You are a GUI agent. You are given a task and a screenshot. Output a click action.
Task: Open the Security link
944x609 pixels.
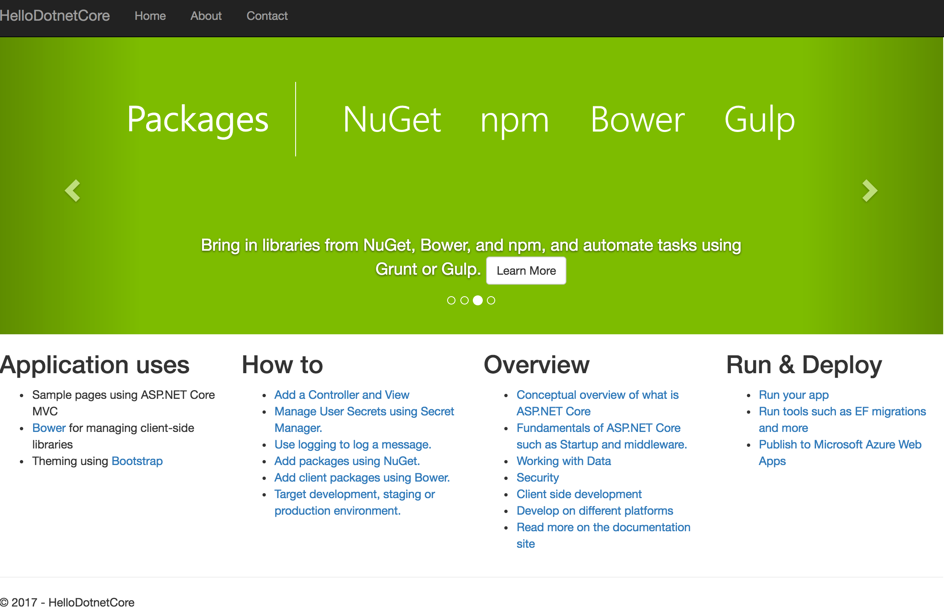(538, 477)
